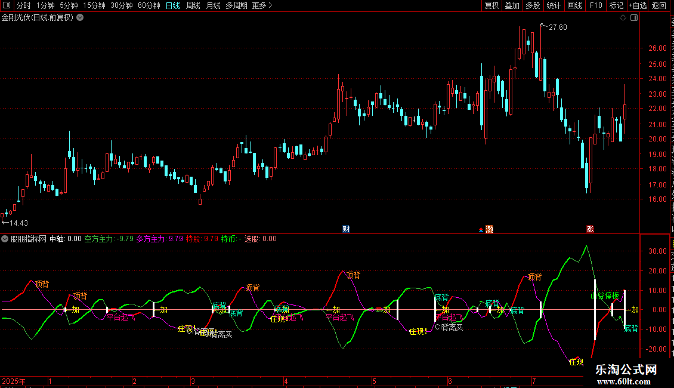Switch to the 周线 weekly chart

[x=193, y=5]
